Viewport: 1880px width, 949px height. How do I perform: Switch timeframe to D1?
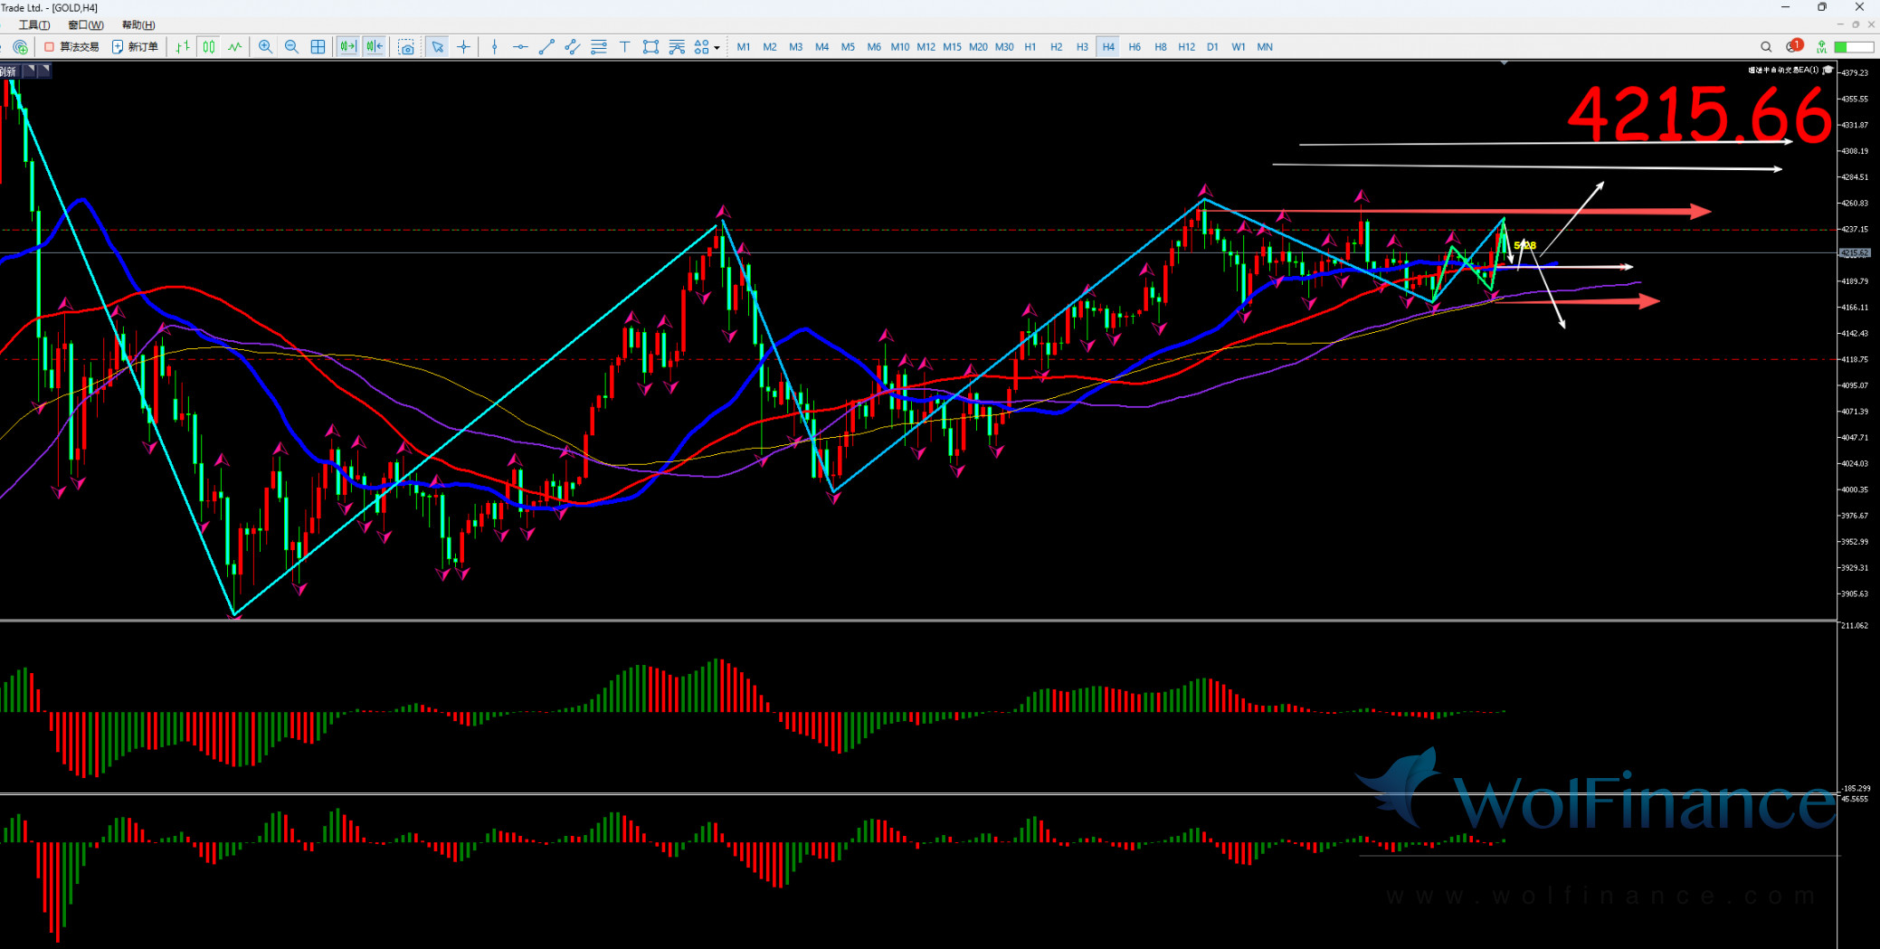point(1212,47)
